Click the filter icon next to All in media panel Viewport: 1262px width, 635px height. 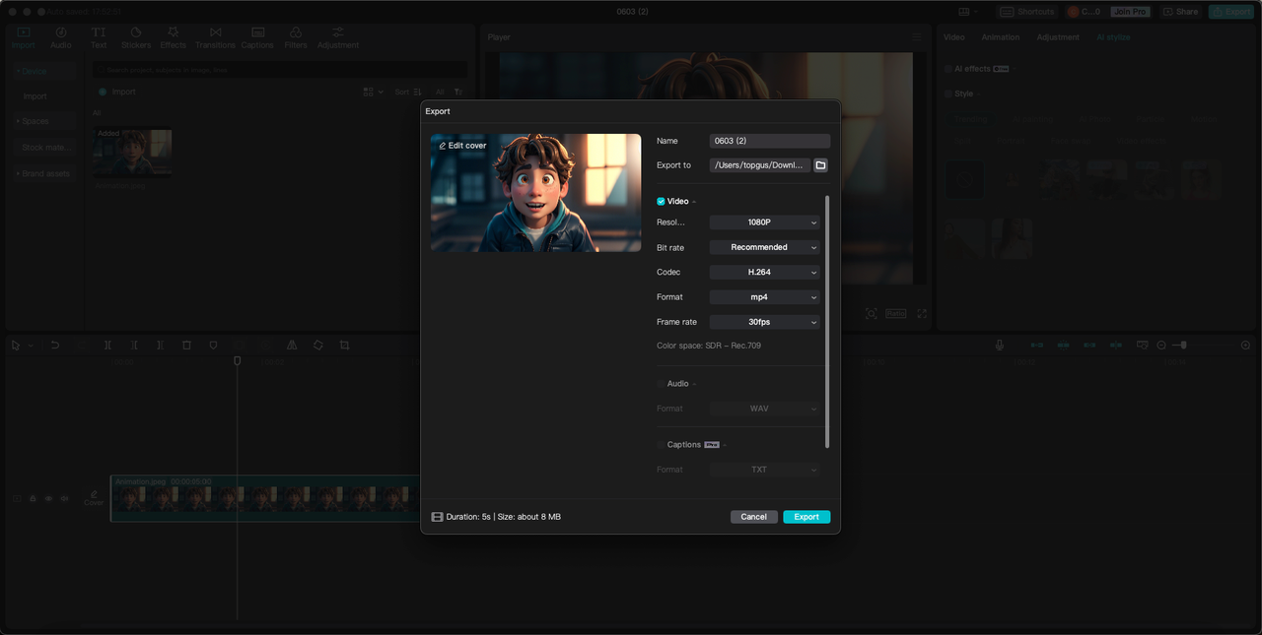458,92
